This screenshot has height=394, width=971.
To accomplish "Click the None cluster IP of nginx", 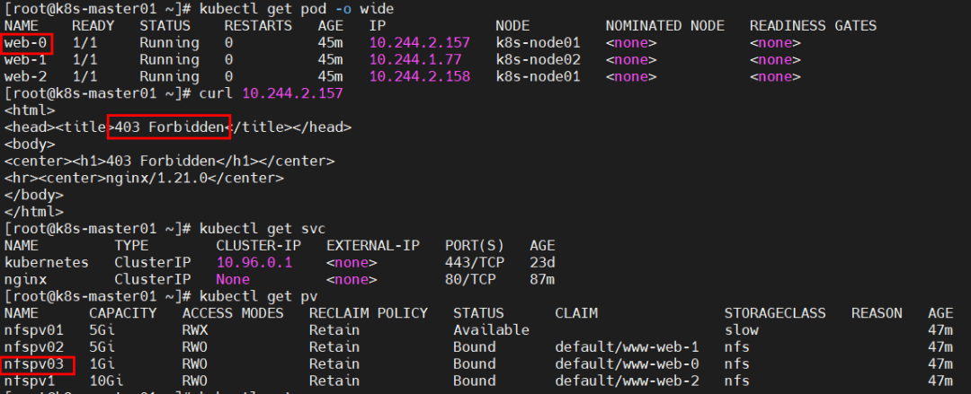I will pos(233,280).
